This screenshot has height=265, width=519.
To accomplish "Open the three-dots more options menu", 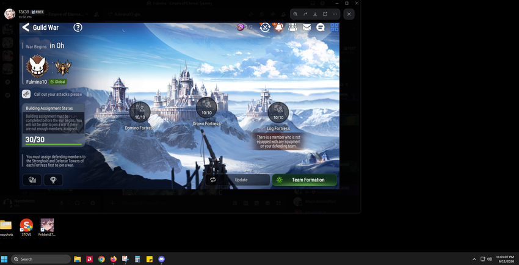I will [x=335, y=14].
